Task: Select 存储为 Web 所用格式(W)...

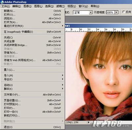Action: click(33, 60)
